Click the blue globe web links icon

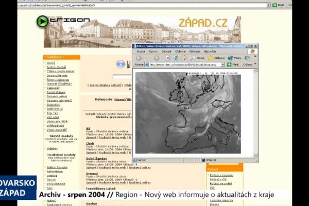121,64
